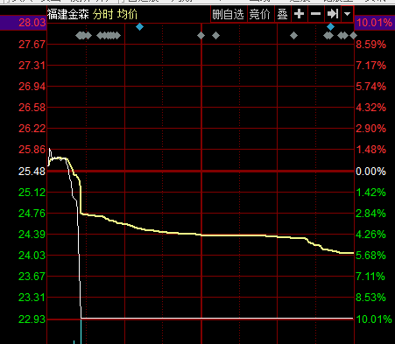Click the green 22.93 limit-down price label

tap(32, 319)
